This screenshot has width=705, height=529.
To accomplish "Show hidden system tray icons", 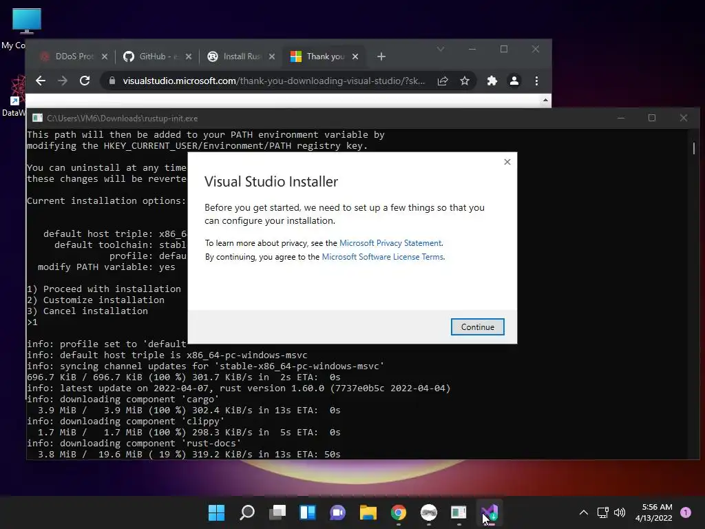I will coord(584,512).
